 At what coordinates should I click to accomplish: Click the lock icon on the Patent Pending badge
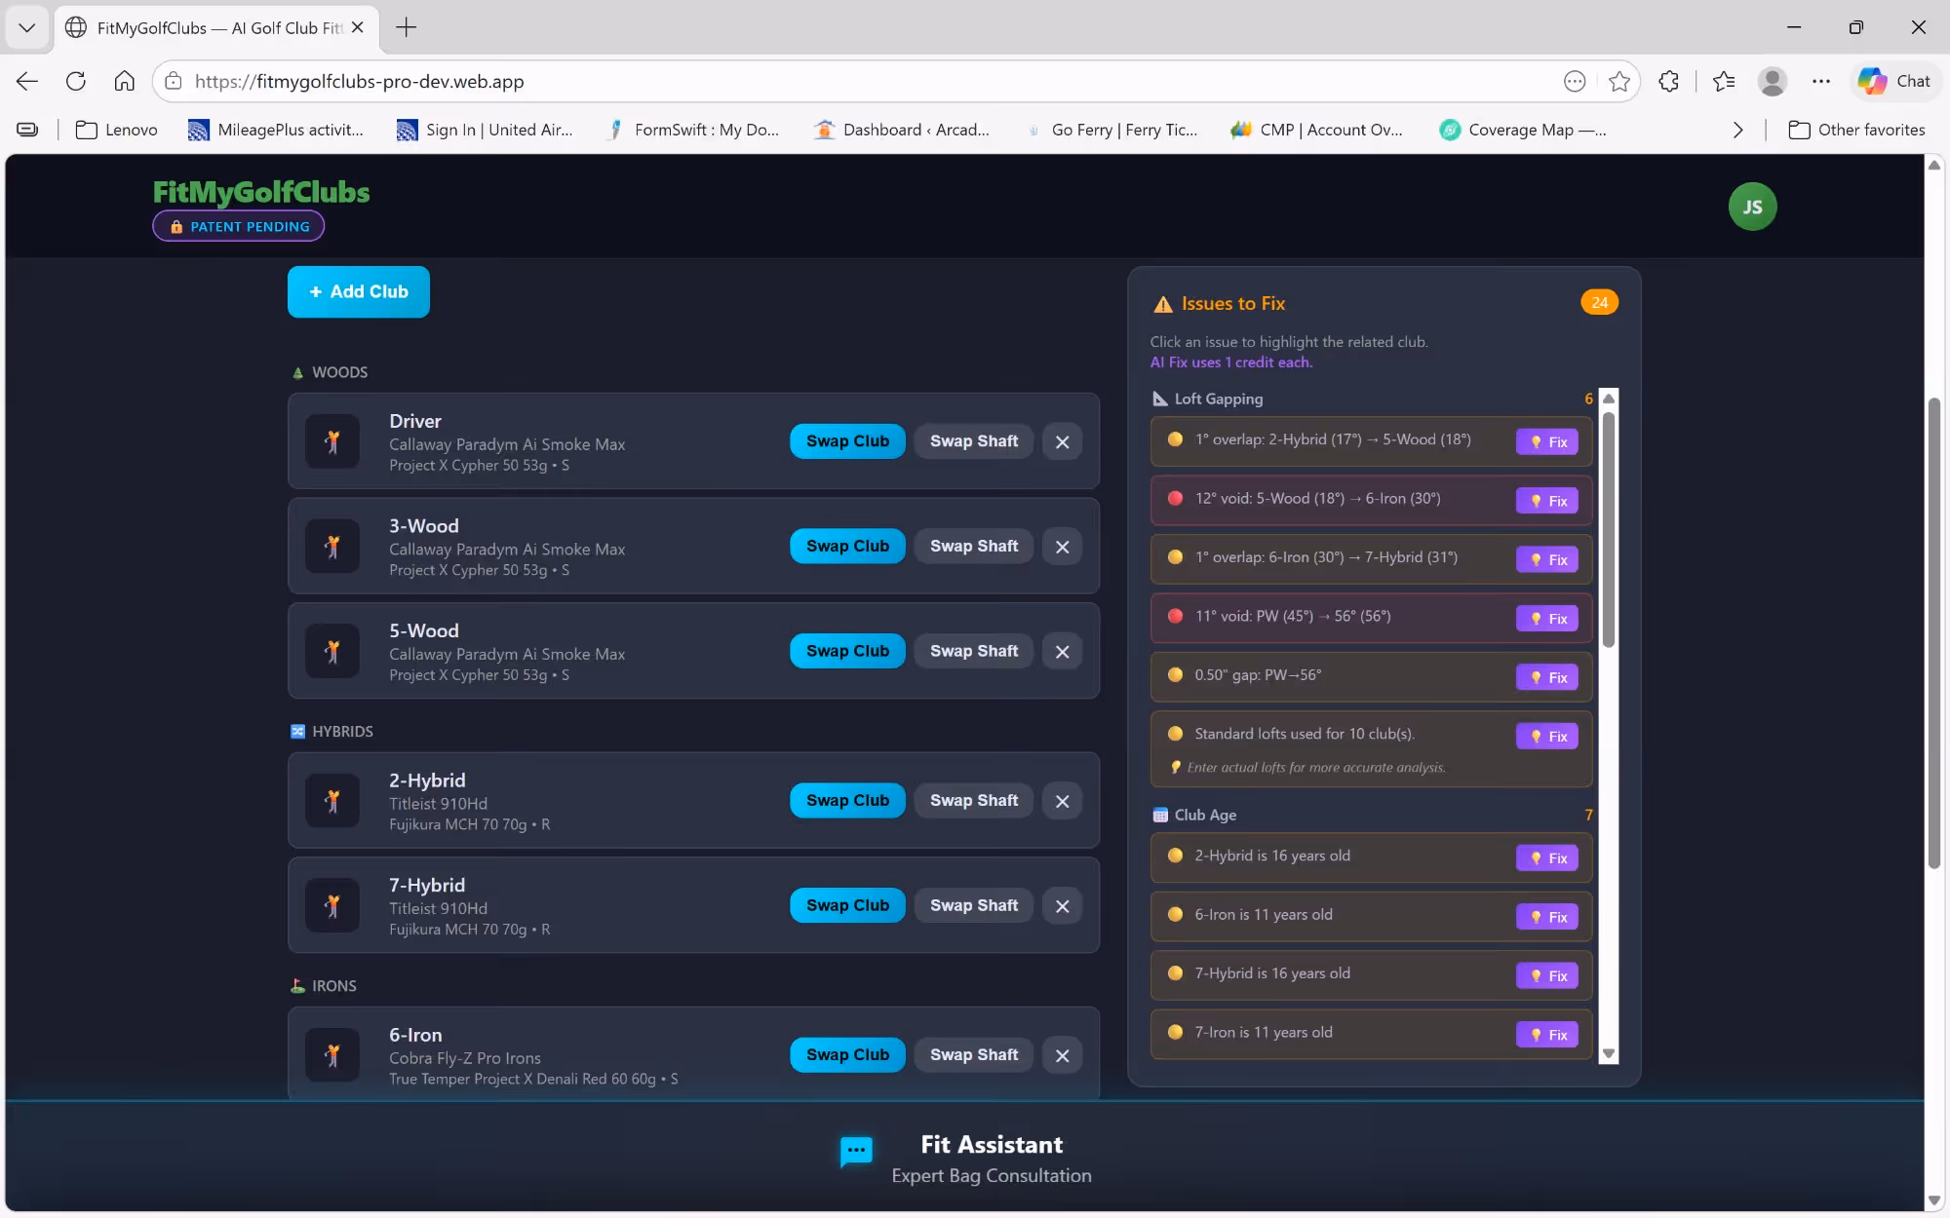(x=176, y=226)
